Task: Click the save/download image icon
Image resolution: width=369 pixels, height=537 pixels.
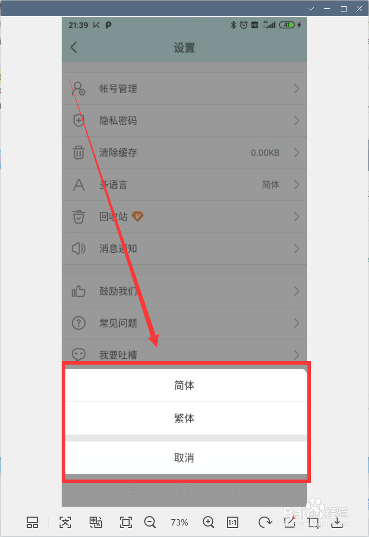Action: point(337,522)
